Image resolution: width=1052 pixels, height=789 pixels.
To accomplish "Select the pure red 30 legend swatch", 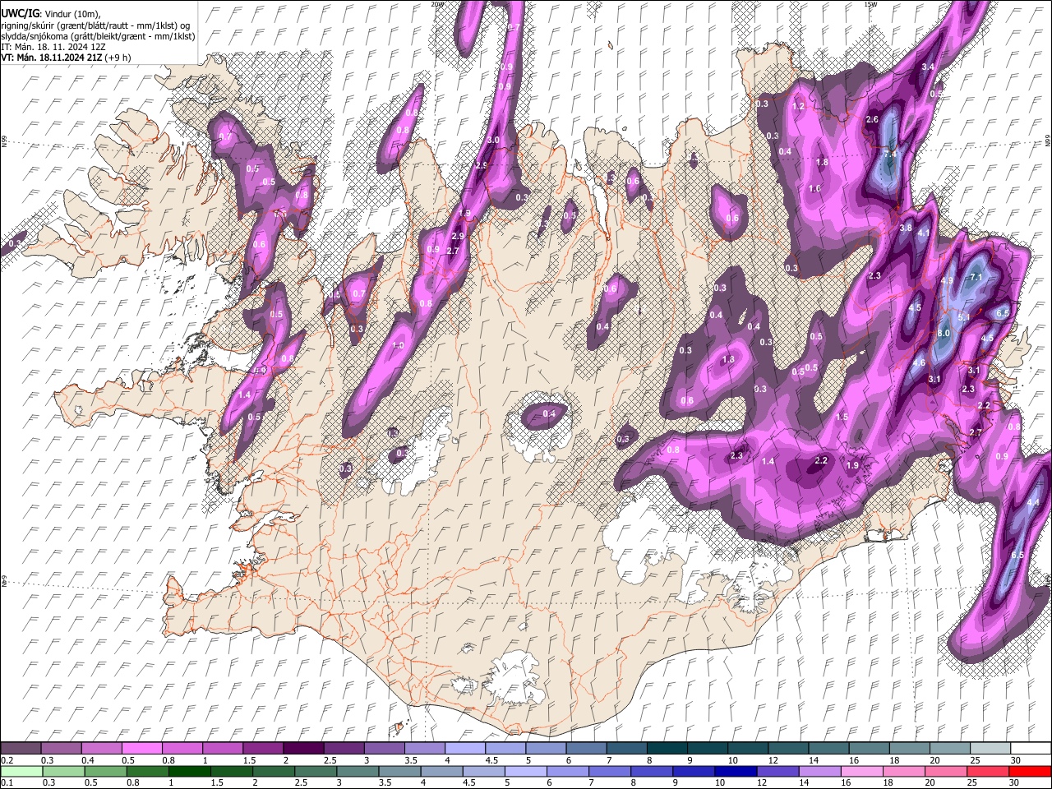I will (1030, 771).
